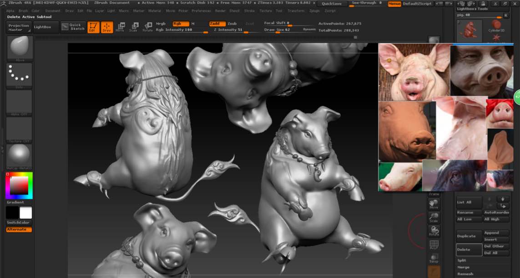Open the Zplugin menu
Image resolution: width=520 pixels, height=278 pixels.
(314, 11)
